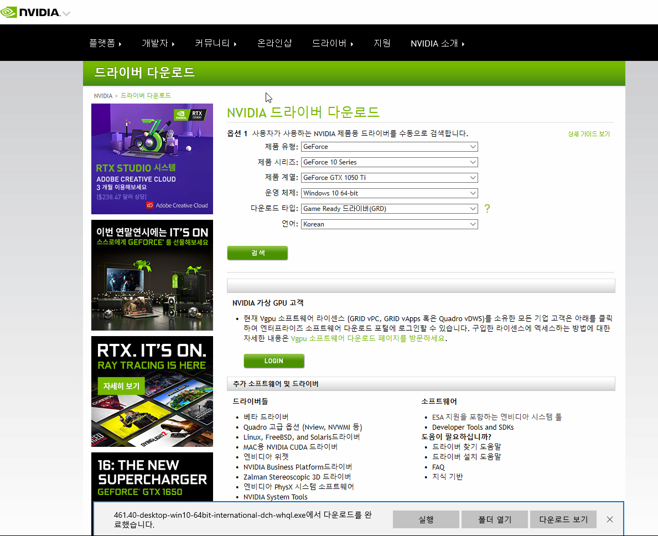Viewport: 658px width, 536px height.
Task: Expand 제품 유형 dropdown showing GeForce
Action: click(x=390, y=147)
